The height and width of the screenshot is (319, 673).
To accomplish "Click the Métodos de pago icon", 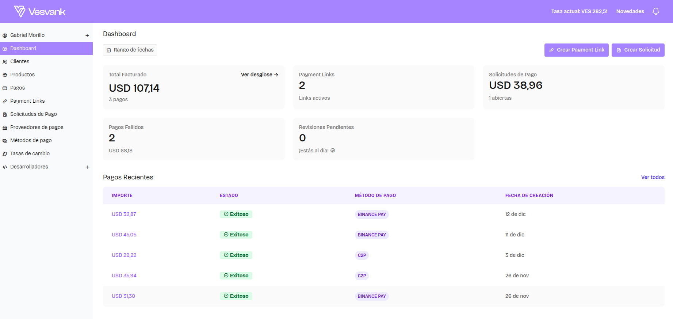I will 5,141.
